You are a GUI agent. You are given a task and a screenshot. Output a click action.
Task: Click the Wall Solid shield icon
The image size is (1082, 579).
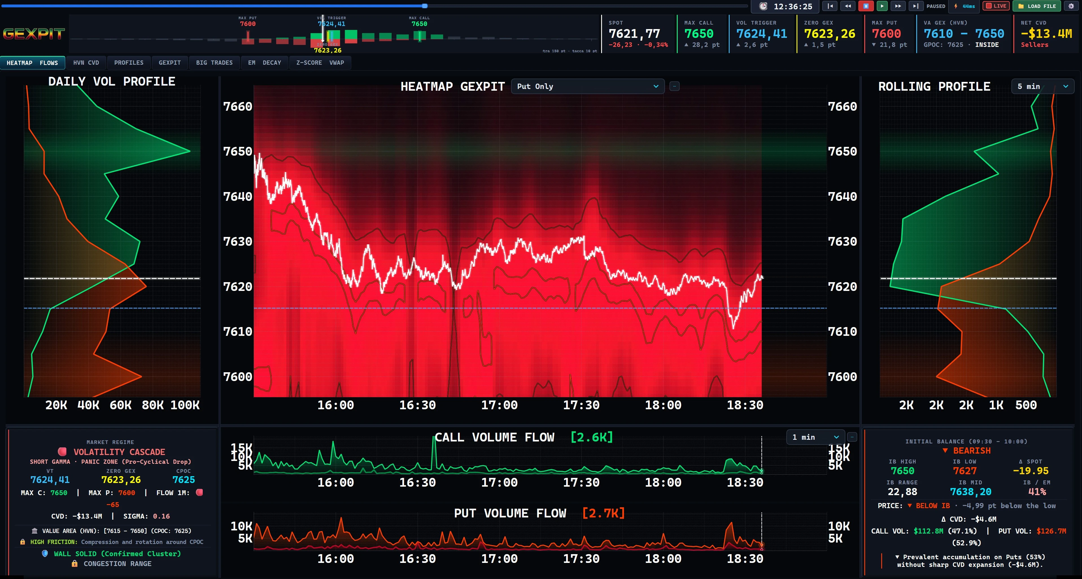click(45, 553)
